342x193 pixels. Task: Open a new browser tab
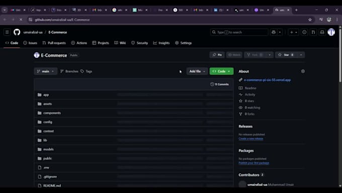point(296,10)
